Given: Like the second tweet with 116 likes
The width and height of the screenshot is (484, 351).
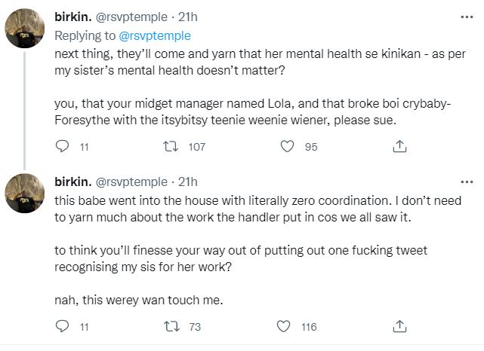Looking at the screenshot, I should coord(286,326).
